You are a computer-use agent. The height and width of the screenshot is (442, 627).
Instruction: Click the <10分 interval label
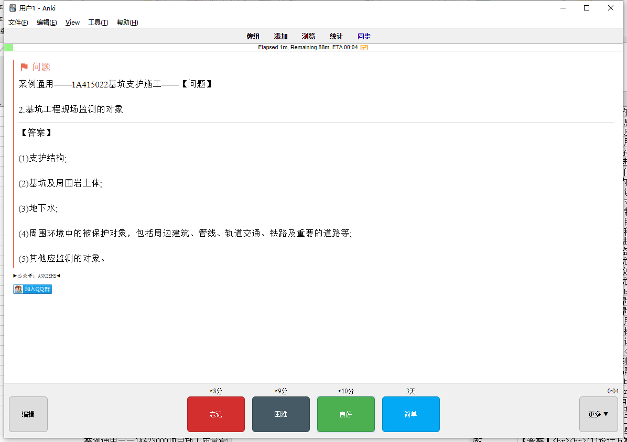point(346,391)
